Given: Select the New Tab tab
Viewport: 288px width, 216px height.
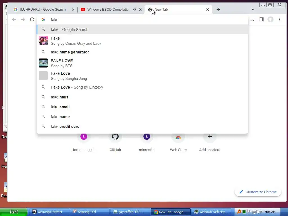Looking at the screenshot, I should tap(178, 10).
